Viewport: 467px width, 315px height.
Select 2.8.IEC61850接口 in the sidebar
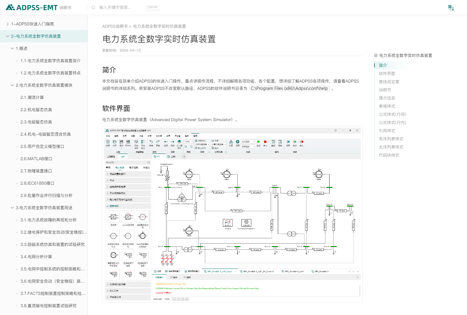coord(37,183)
